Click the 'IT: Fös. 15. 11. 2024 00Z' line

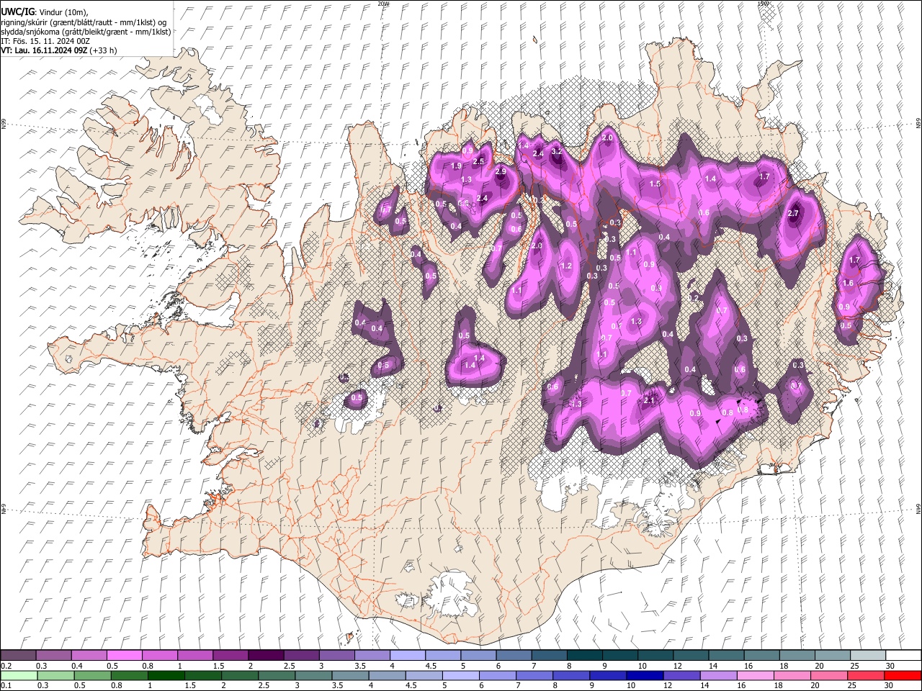pos(45,41)
